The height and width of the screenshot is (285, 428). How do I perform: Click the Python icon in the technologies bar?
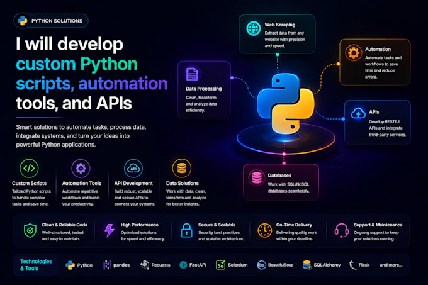[x=70, y=265]
